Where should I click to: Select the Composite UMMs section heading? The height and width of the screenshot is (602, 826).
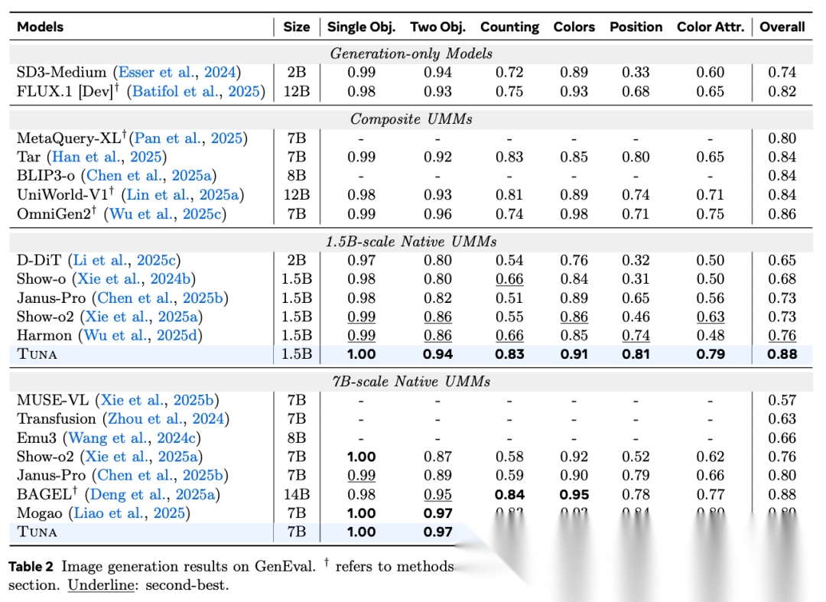coord(411,119)
